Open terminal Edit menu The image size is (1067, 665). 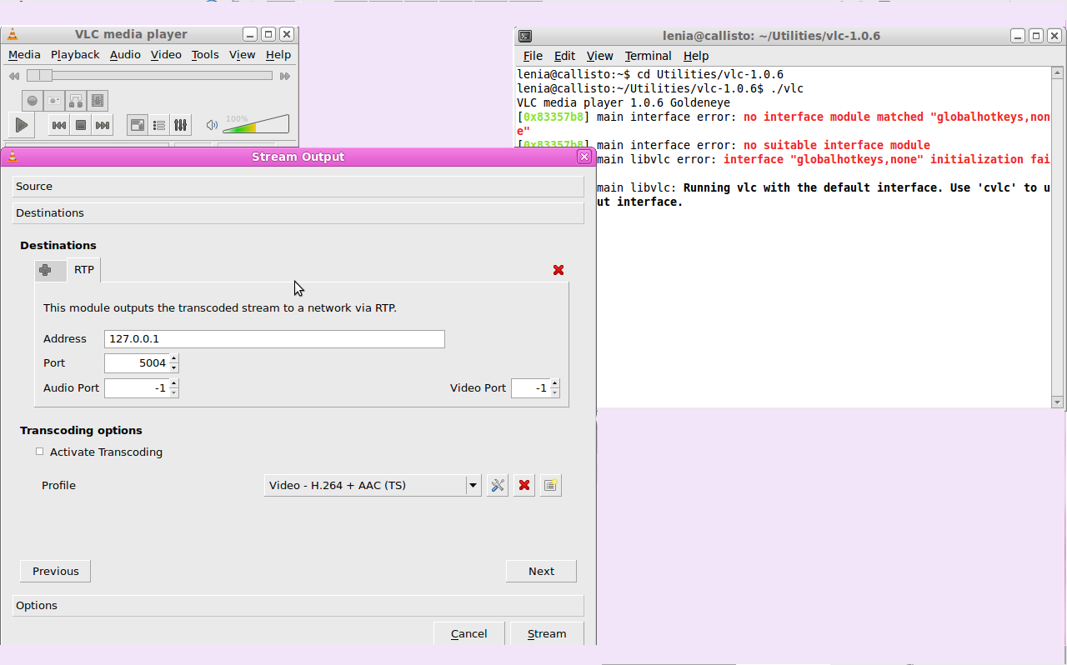564,56
